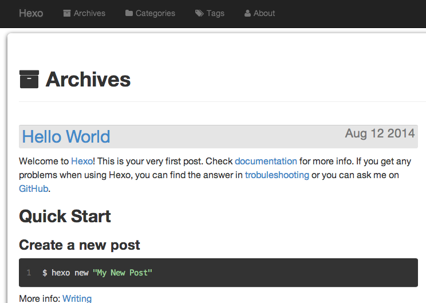Open the documentation link
The image size is (426, 303).
pyautogui.click(x=266, y=161)
